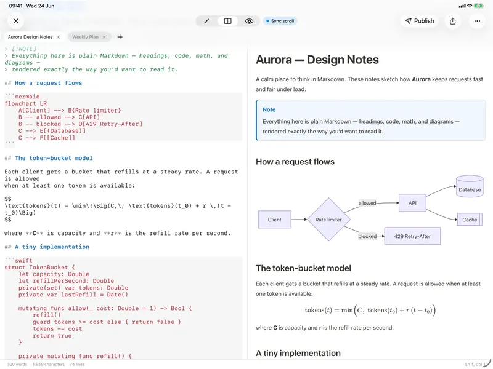Click the cellular signal bars icon in the status bar
493x369 pixels.
[x=462, y=6]
